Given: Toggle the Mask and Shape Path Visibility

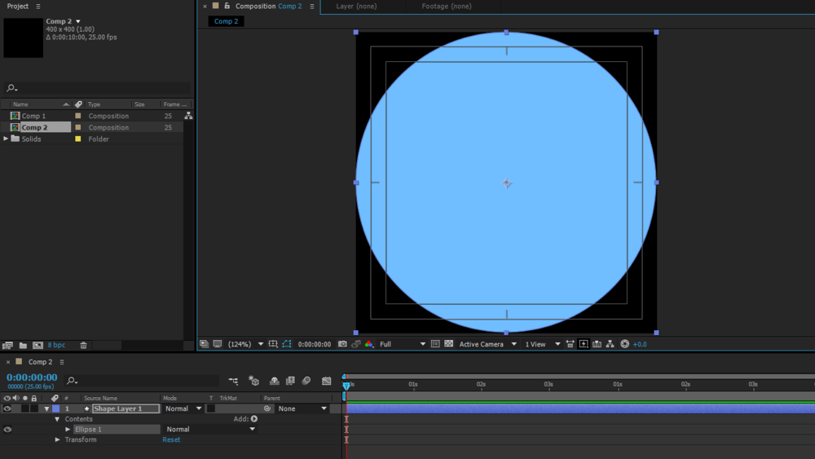Looking at the screenshot, I should click(287, 344).
